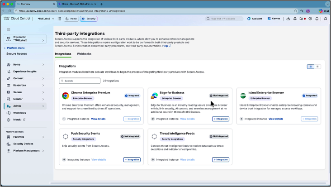Switch to the Webhooks tab

pyautogui.click(x=84, y=54)
